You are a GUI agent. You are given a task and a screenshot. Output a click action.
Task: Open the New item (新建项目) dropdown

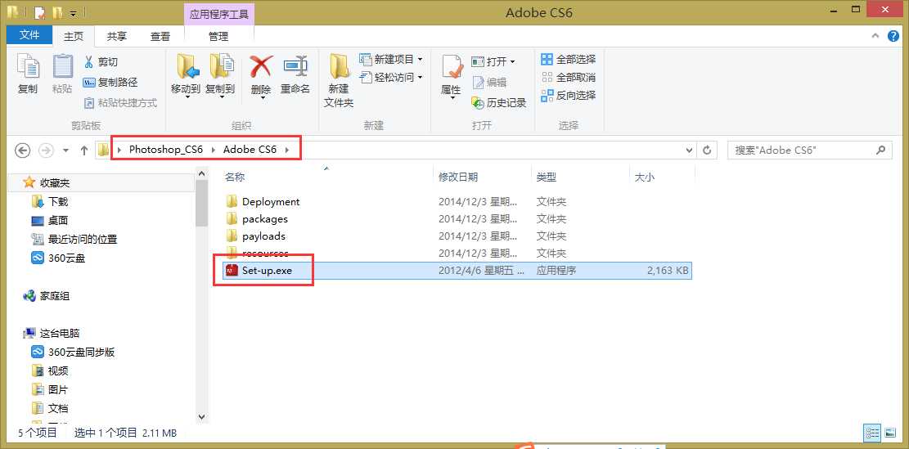(x=391, y=59)
